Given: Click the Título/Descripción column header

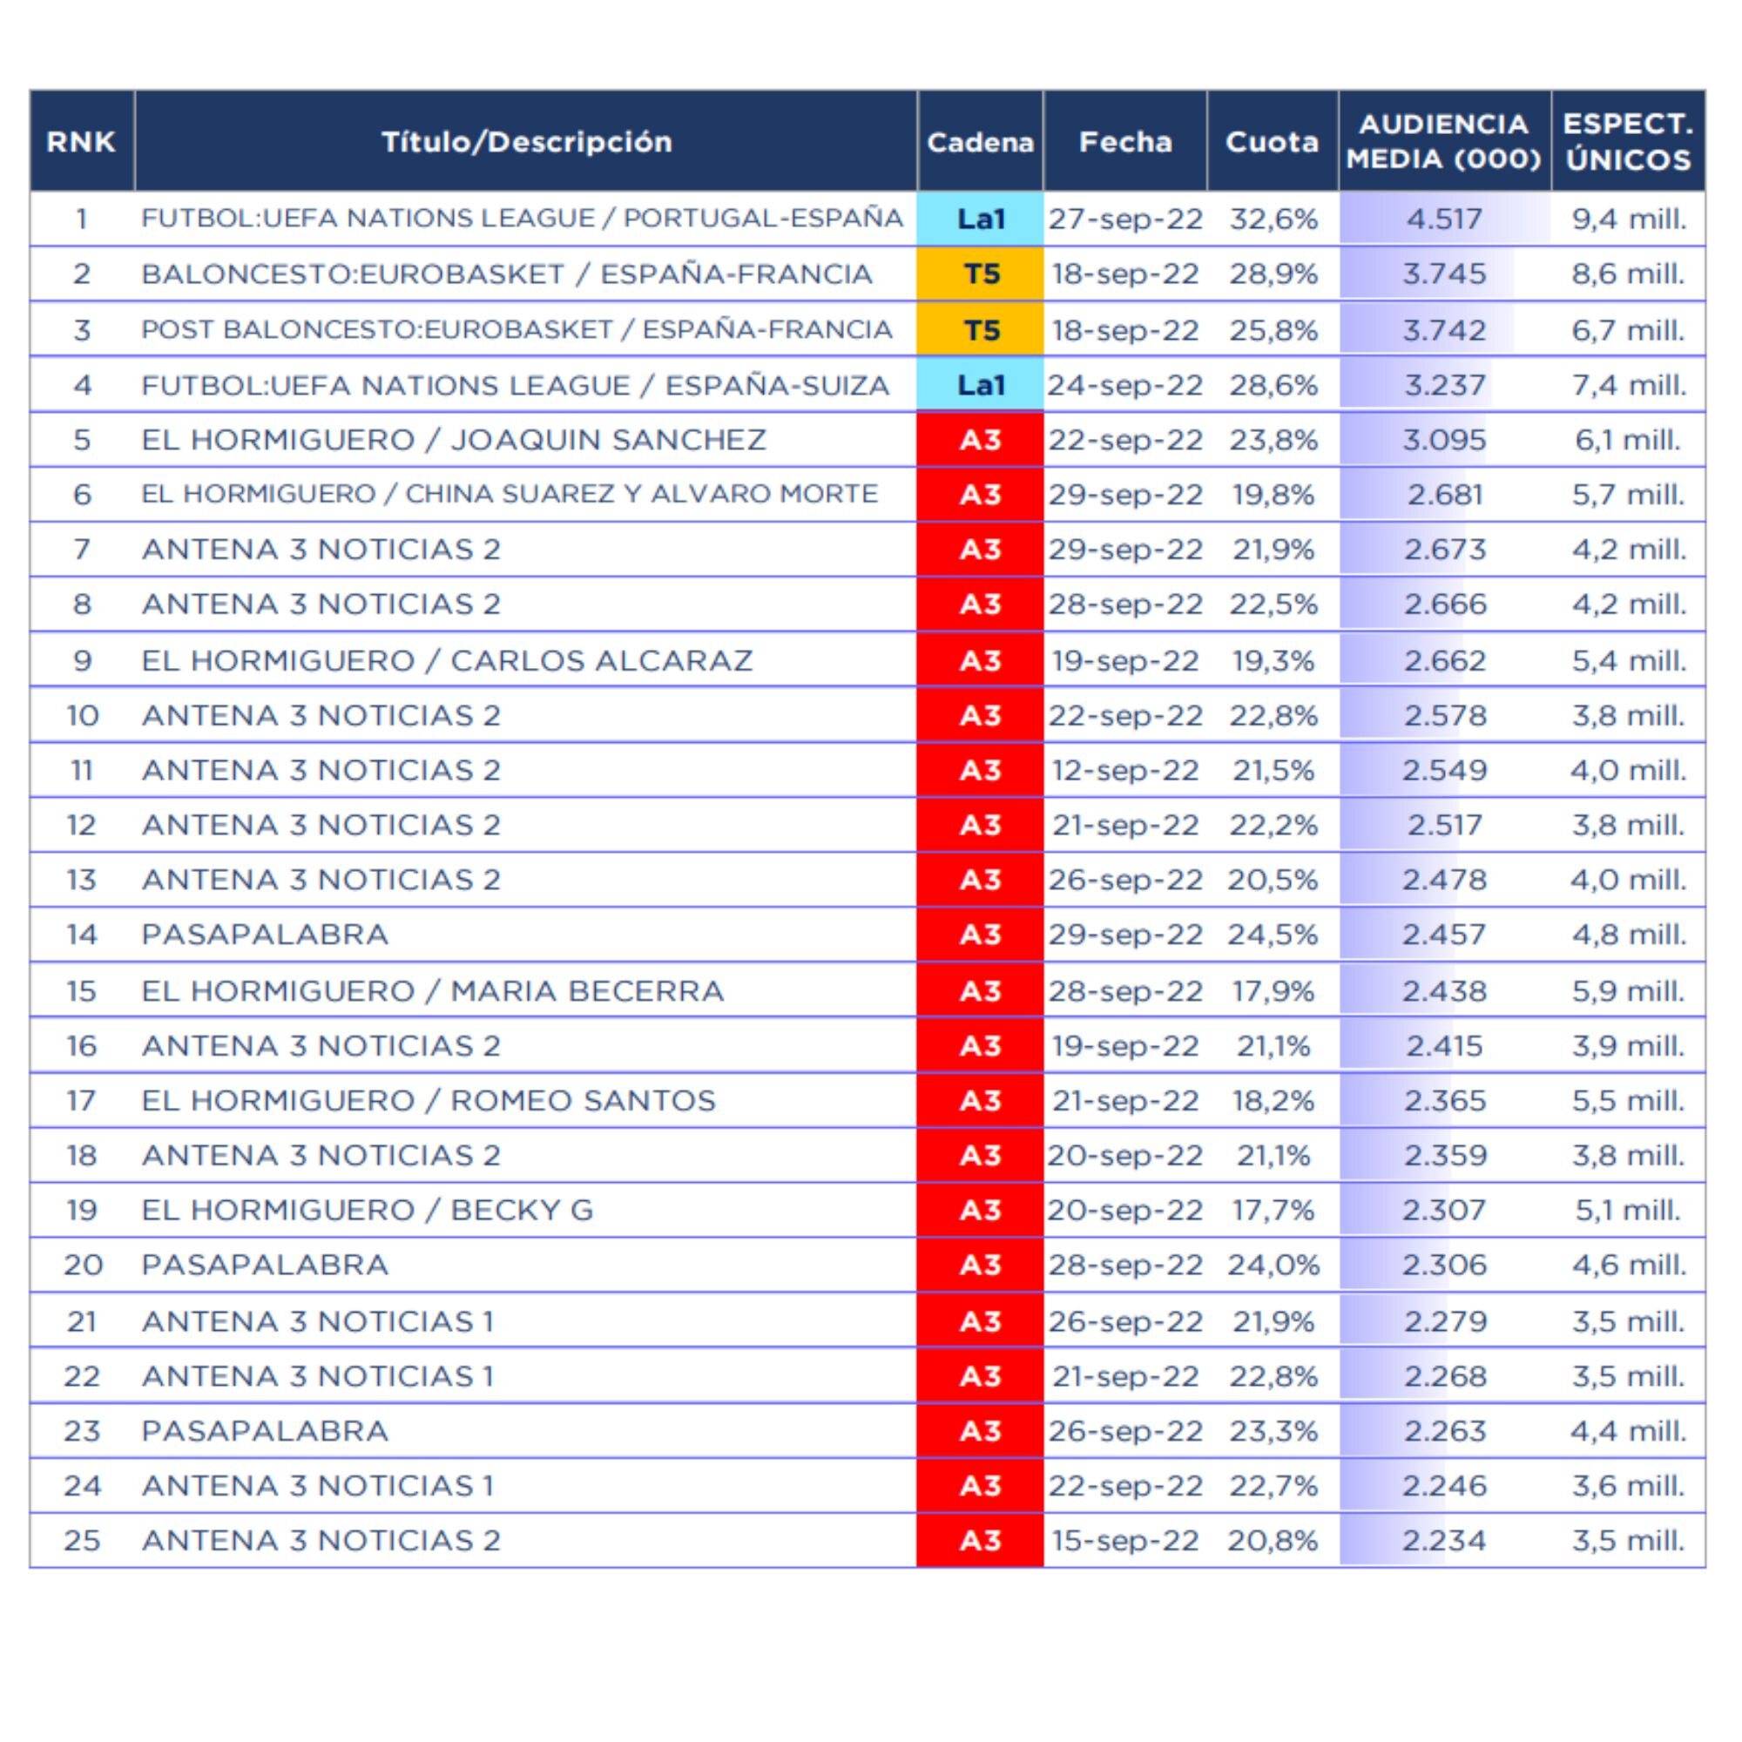Looking at the screenshot, I should click(x=526, y=142).
